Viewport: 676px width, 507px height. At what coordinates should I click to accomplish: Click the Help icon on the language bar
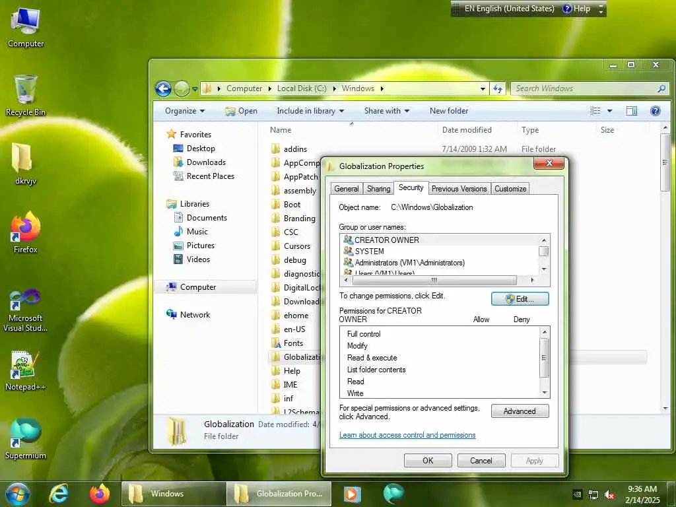pyautogui.click(x=577, y=9)
